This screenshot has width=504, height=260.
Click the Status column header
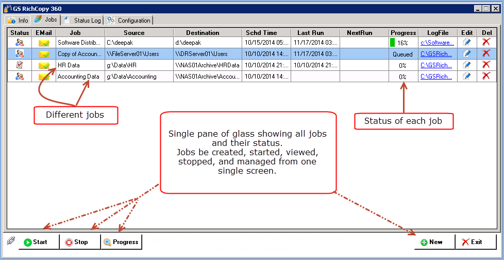20,33
